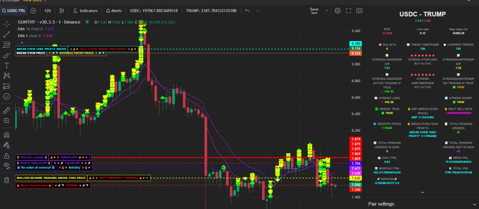Open the emoji icons tool
Screen dimensions: 479x209
[x=6, y=96]
